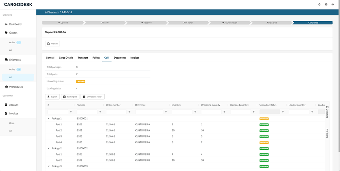
Task: Focus the Quantity filter input
Action: coord(182,112)
